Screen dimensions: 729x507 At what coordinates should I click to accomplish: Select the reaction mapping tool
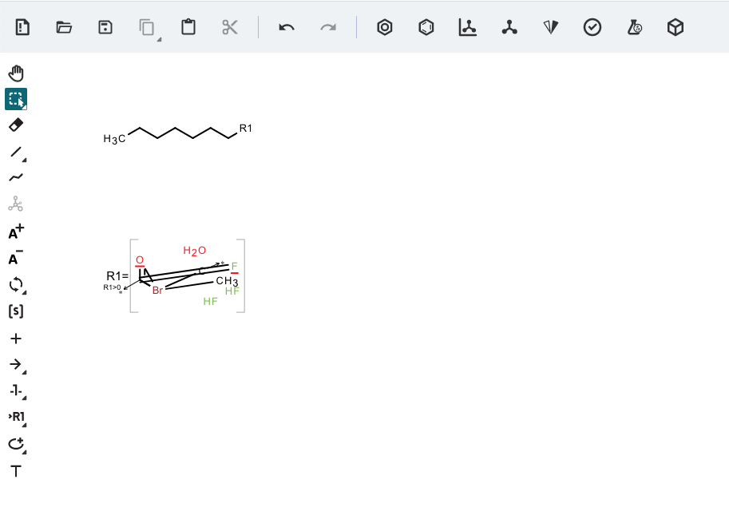pyautogui.click(x=16, y=390)
